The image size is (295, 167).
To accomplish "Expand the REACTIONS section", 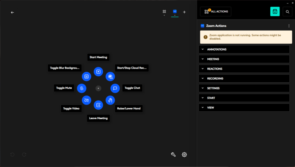I will tap(244, 69).
